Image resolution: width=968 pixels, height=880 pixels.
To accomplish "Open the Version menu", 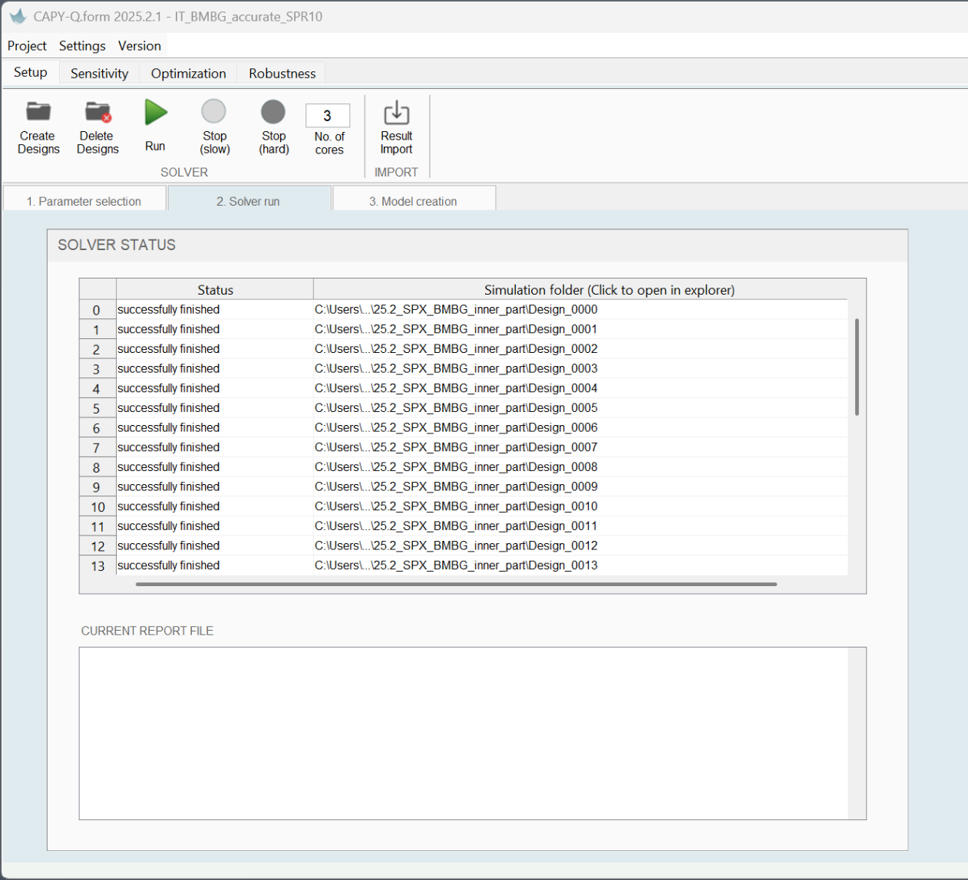I will [140, 46].
